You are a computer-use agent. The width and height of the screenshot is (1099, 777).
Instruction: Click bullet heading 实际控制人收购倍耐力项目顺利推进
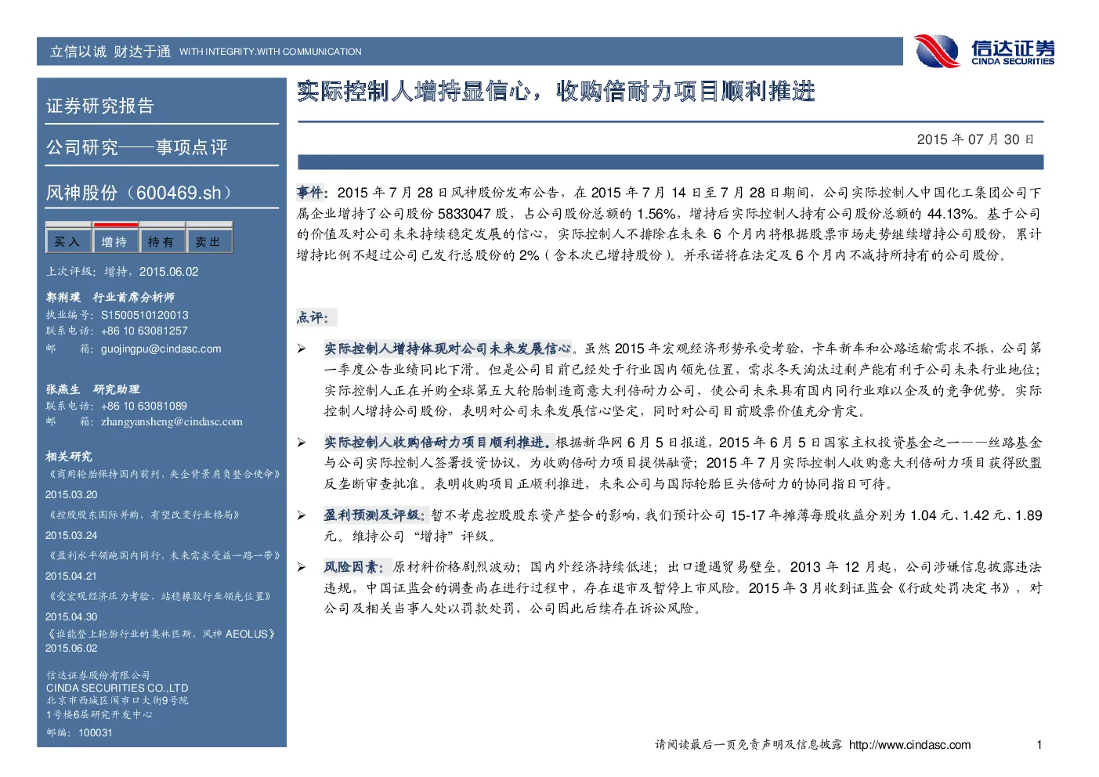point(439,443)
